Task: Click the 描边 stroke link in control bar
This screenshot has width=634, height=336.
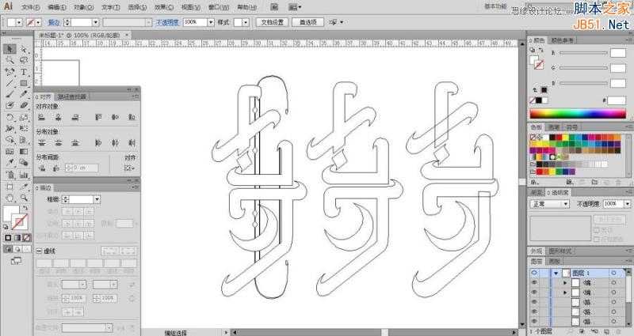Action: coord(54,23)
